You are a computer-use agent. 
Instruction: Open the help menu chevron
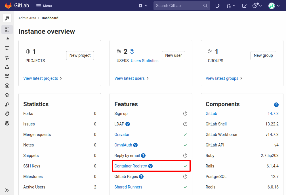coord(260,5)
